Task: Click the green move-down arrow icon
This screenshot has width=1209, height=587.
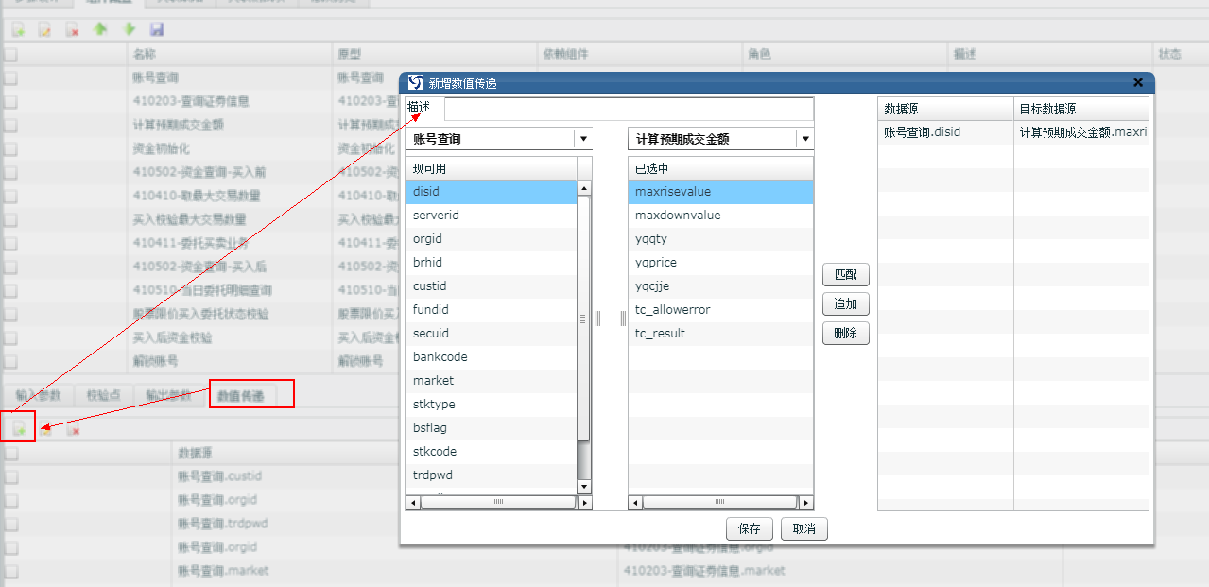Action: point(130,30)
